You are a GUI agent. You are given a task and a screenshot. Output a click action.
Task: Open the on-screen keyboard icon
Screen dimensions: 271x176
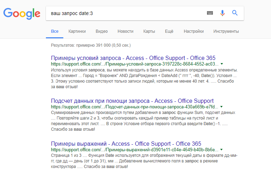[x=210, y=13]
